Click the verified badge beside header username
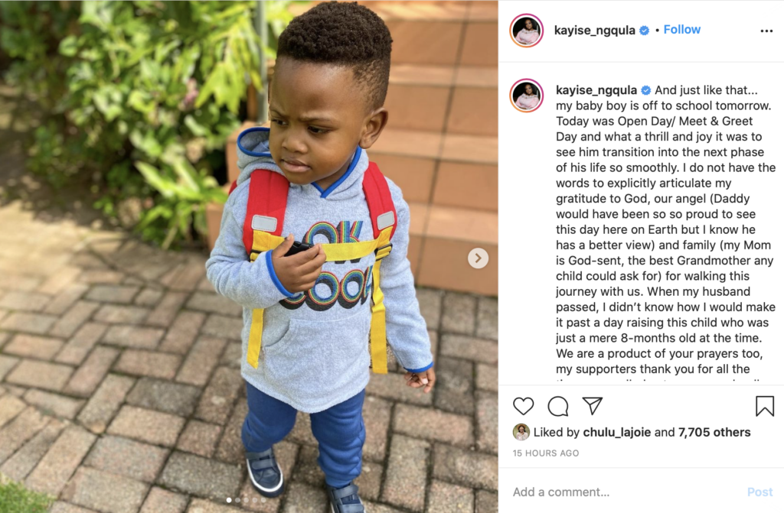Image resolution: width=784 pixels, height=513 pixels. click(645, 31)
